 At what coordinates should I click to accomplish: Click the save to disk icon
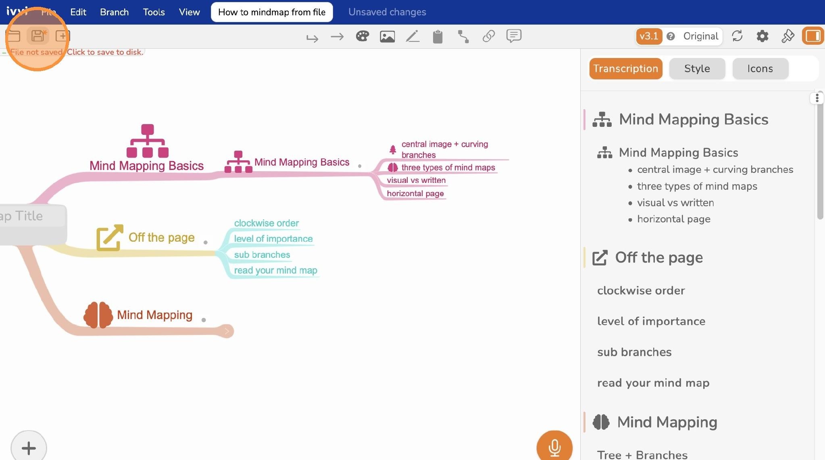38,36
